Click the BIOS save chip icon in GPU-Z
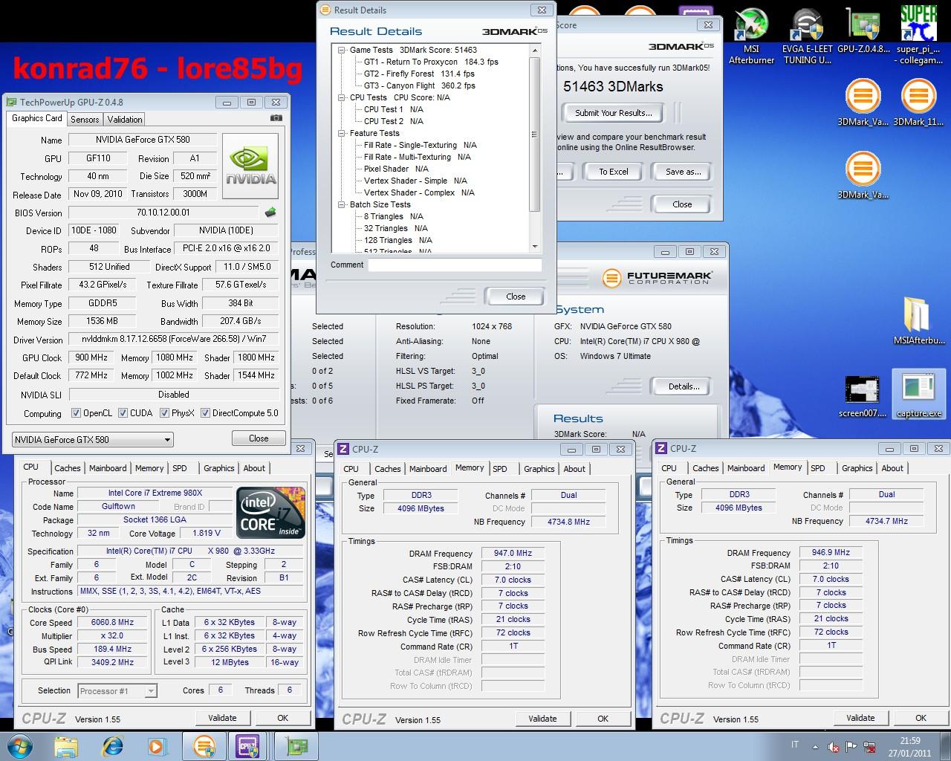Screen dimensions: 951x761 click(270, 213)
